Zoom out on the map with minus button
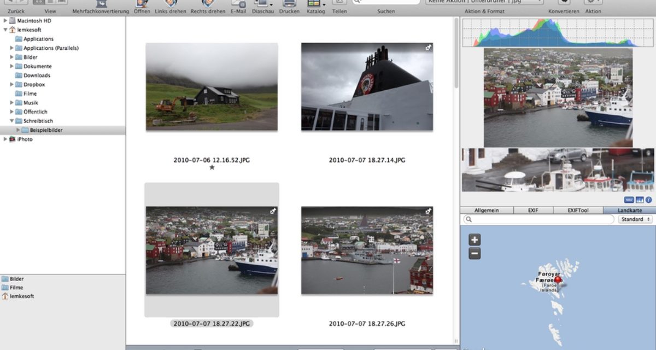 [x=475, y=253]
